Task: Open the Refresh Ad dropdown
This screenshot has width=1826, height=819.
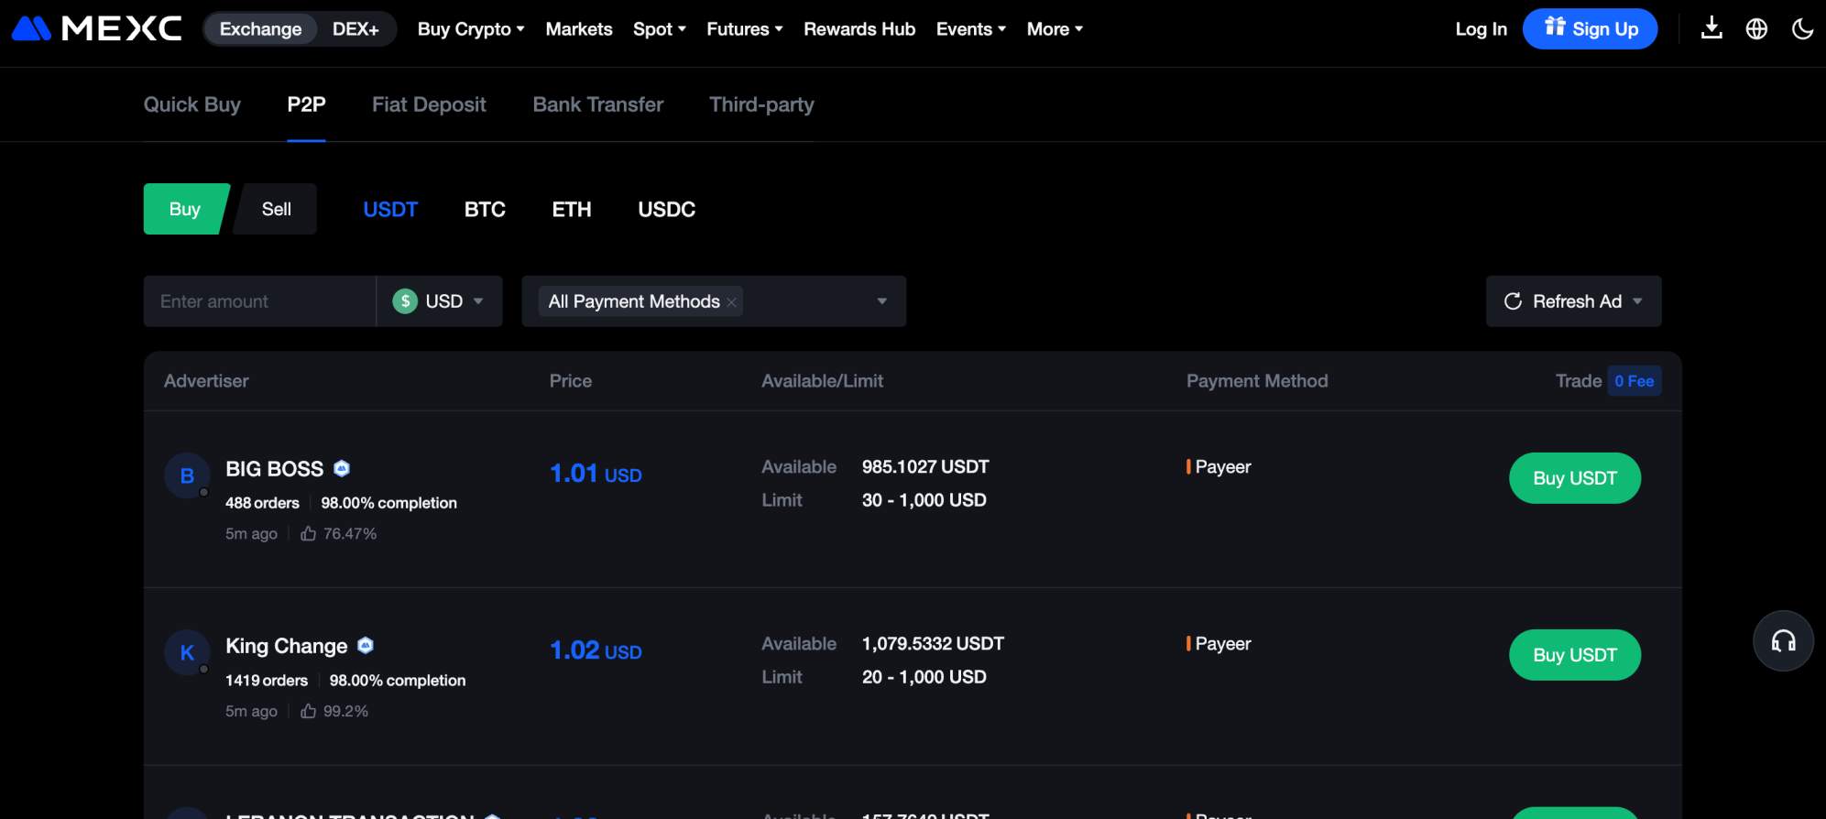Action: [x=1573, y=301]
